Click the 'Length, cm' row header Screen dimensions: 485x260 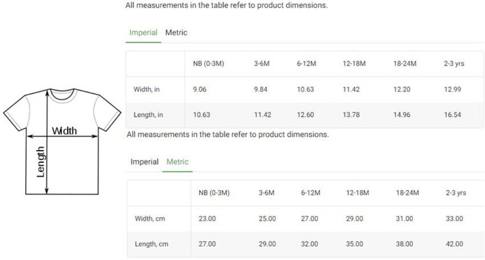[151, 244]
